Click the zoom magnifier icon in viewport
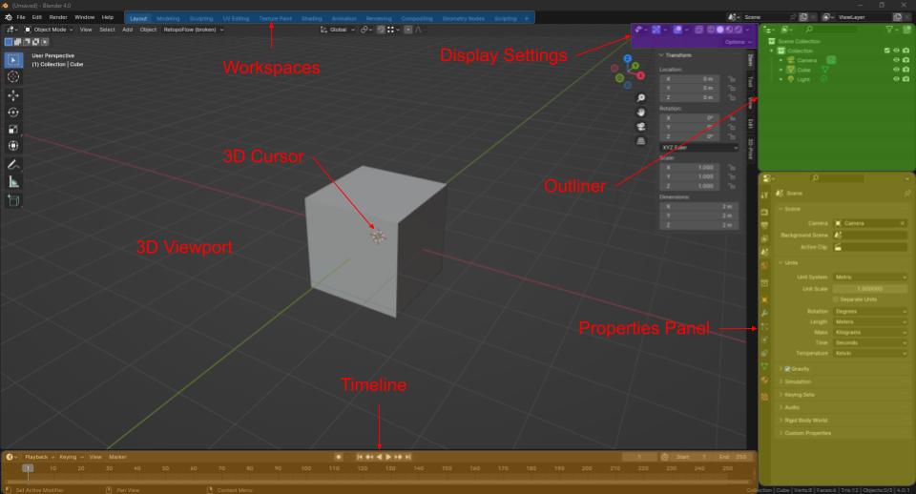Image resolution: width=916 pixels, height=494 pixels. click(641, 98)
